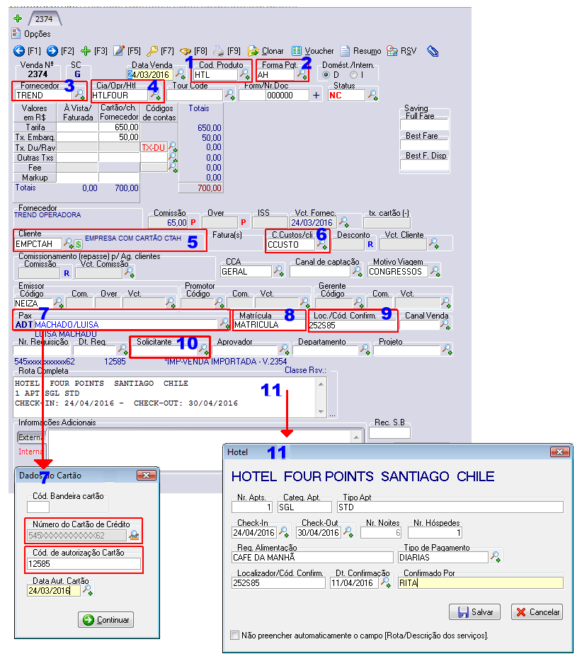The height and width of the screenshot is (661, 582).
Task: Close the Dados do Cartão dialog
Action: point(147,475)
